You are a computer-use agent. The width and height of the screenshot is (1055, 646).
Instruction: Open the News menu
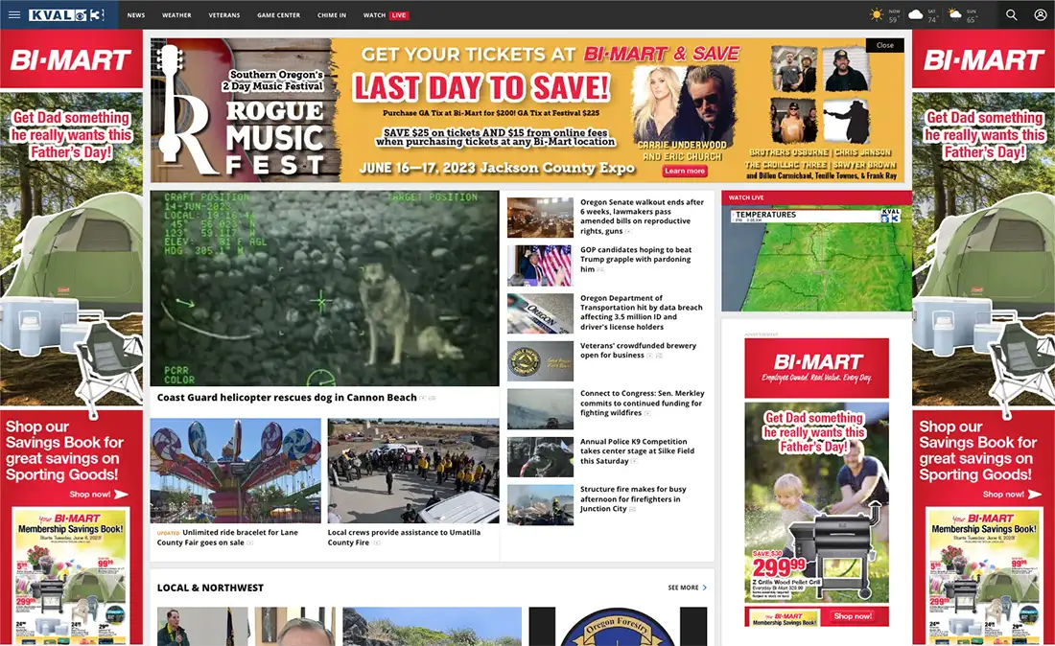coord(136,14)
